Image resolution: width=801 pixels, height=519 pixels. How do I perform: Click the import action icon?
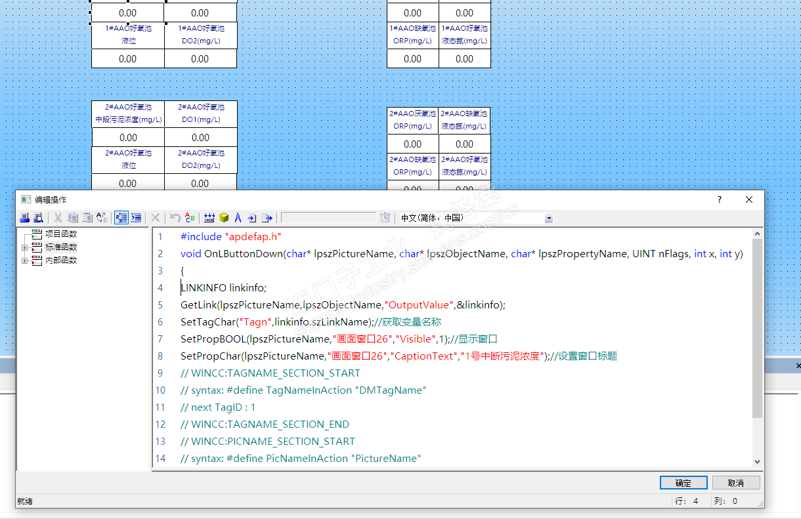point(252,218)
